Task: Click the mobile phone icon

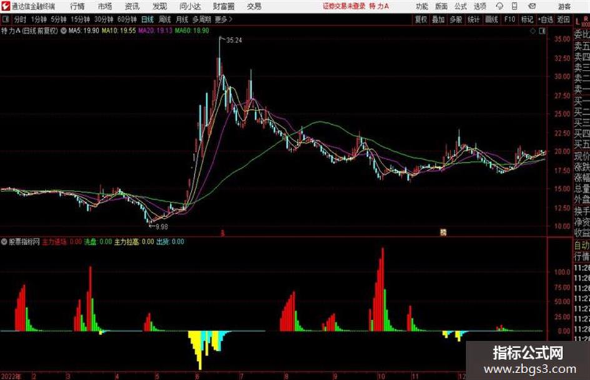Action: tap(514, 6)
